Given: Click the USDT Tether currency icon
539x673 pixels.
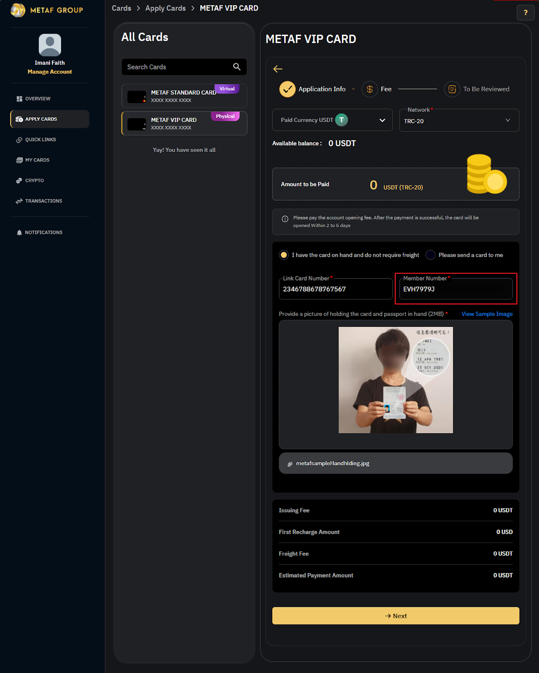Looking at the screenshot, I should [342, 120].
